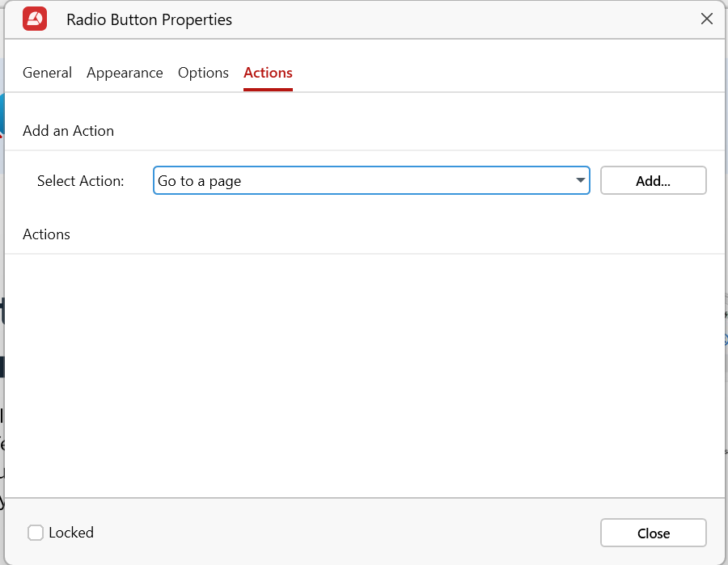The width and height of the screenshot is (728, 565).
Task: Click inside the empty Actions list area
Action: tap(364, 372)
